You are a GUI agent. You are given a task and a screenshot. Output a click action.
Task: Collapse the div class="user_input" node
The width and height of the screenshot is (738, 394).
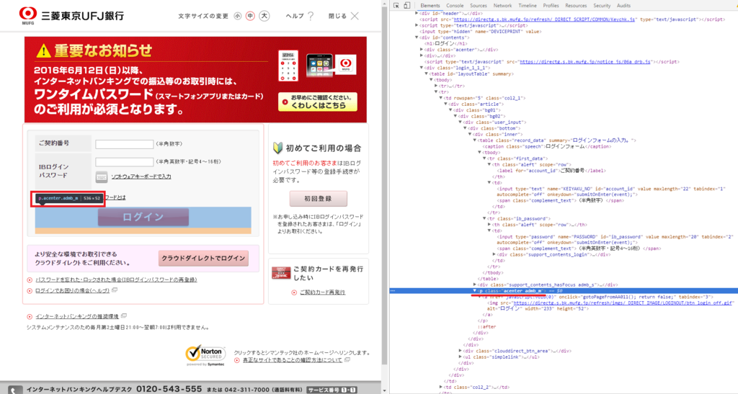coord(461,122)
